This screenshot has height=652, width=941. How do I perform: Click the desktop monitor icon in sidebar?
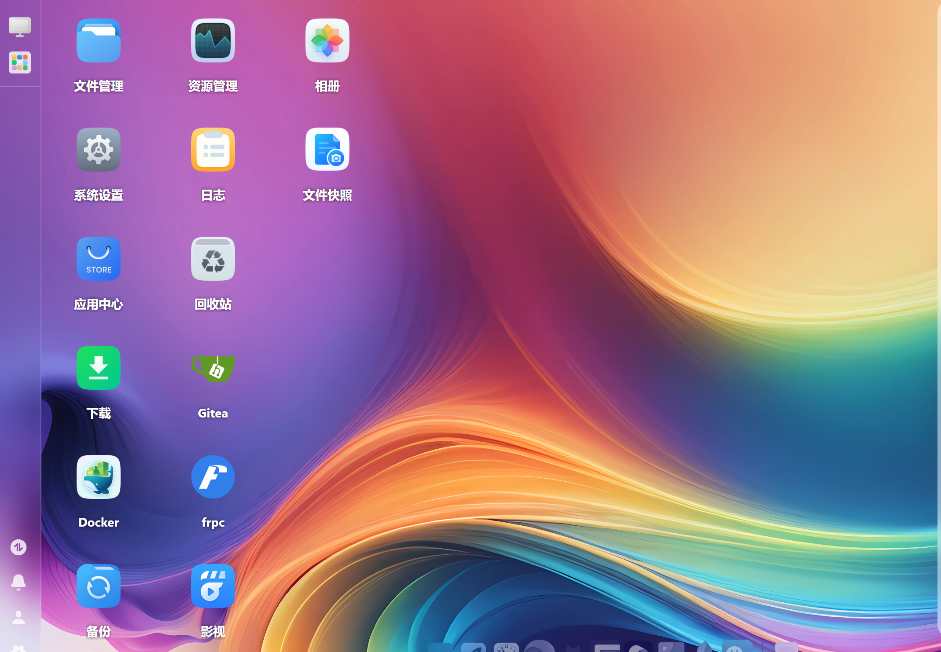(x=19, y=27)
